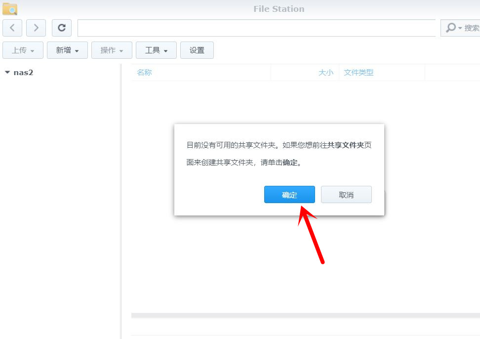Select the nas2 item in the sidebar
Image resolution: width=480 pixels, height=339 pixels.
(x=22, y=72)
